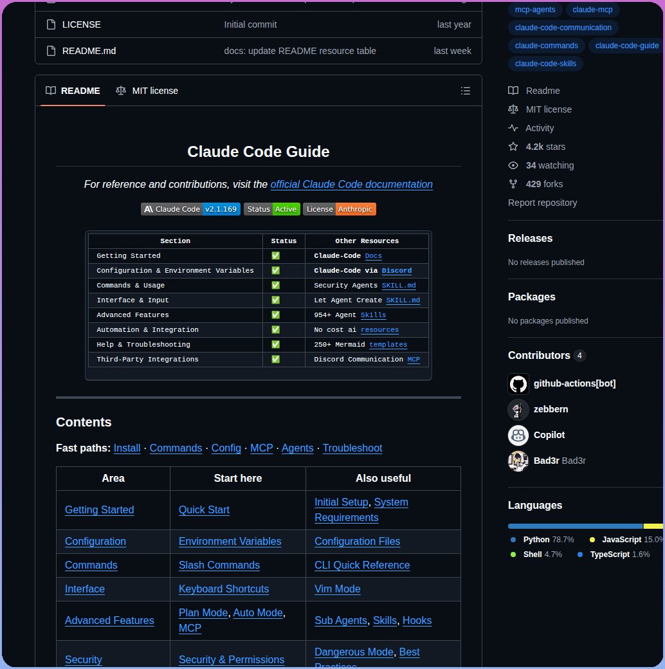Jump to the MCP fast path
Image resolution: width=665 pixels, height=669 pixels.
coord(262,448)
